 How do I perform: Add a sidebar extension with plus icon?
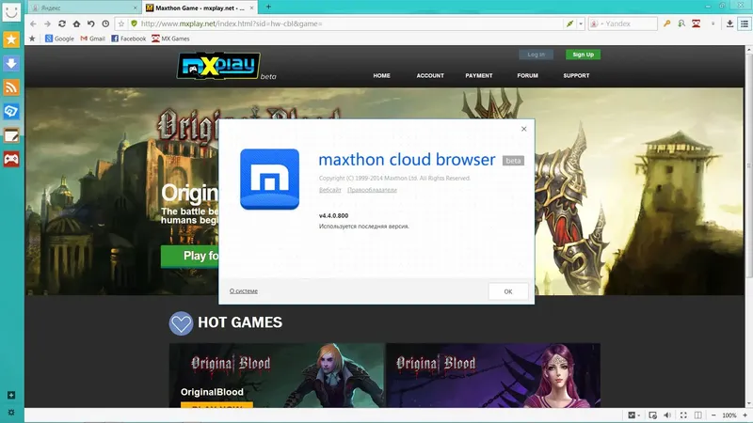click(x=11, y=395)
